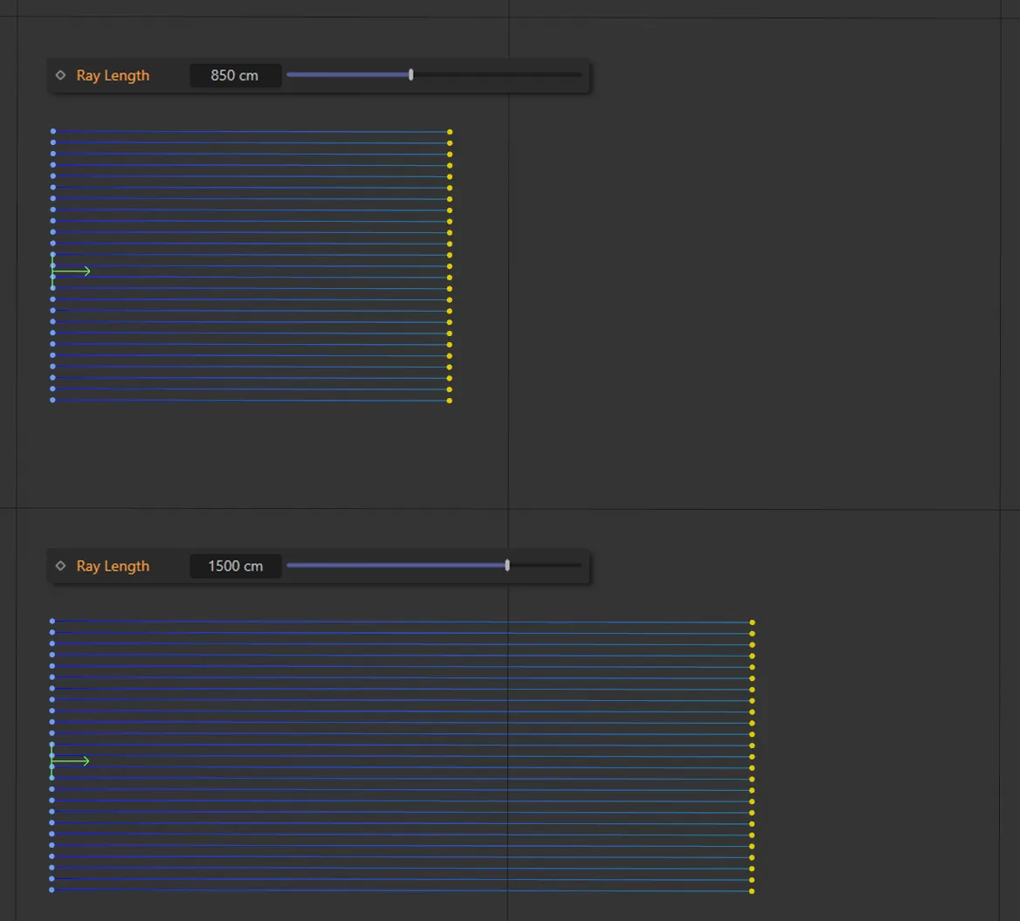Click the topmost yellow endpoint dot at 850 cm
The height and width of the screenshot is (921, 1020).
tap(449, 132)
